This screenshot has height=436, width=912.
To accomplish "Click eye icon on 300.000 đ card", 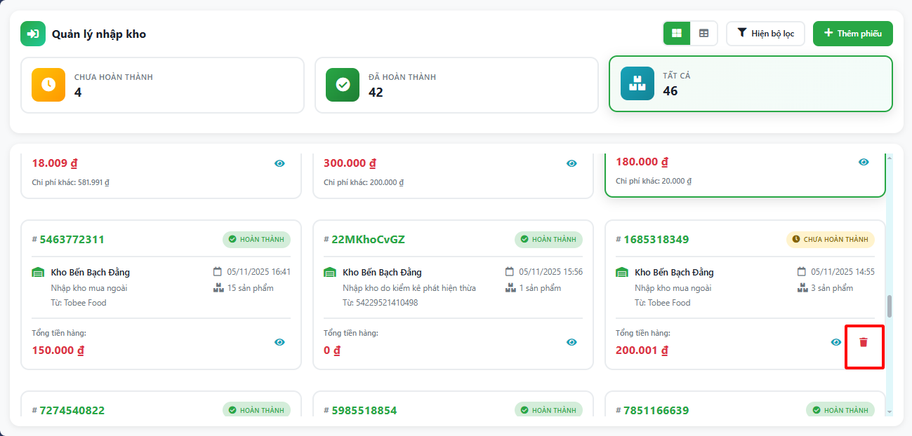I will 571,163.
